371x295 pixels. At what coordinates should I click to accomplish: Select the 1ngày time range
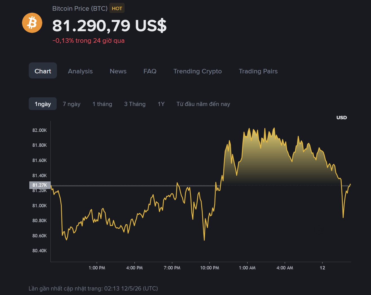click(x=43, y=104)
